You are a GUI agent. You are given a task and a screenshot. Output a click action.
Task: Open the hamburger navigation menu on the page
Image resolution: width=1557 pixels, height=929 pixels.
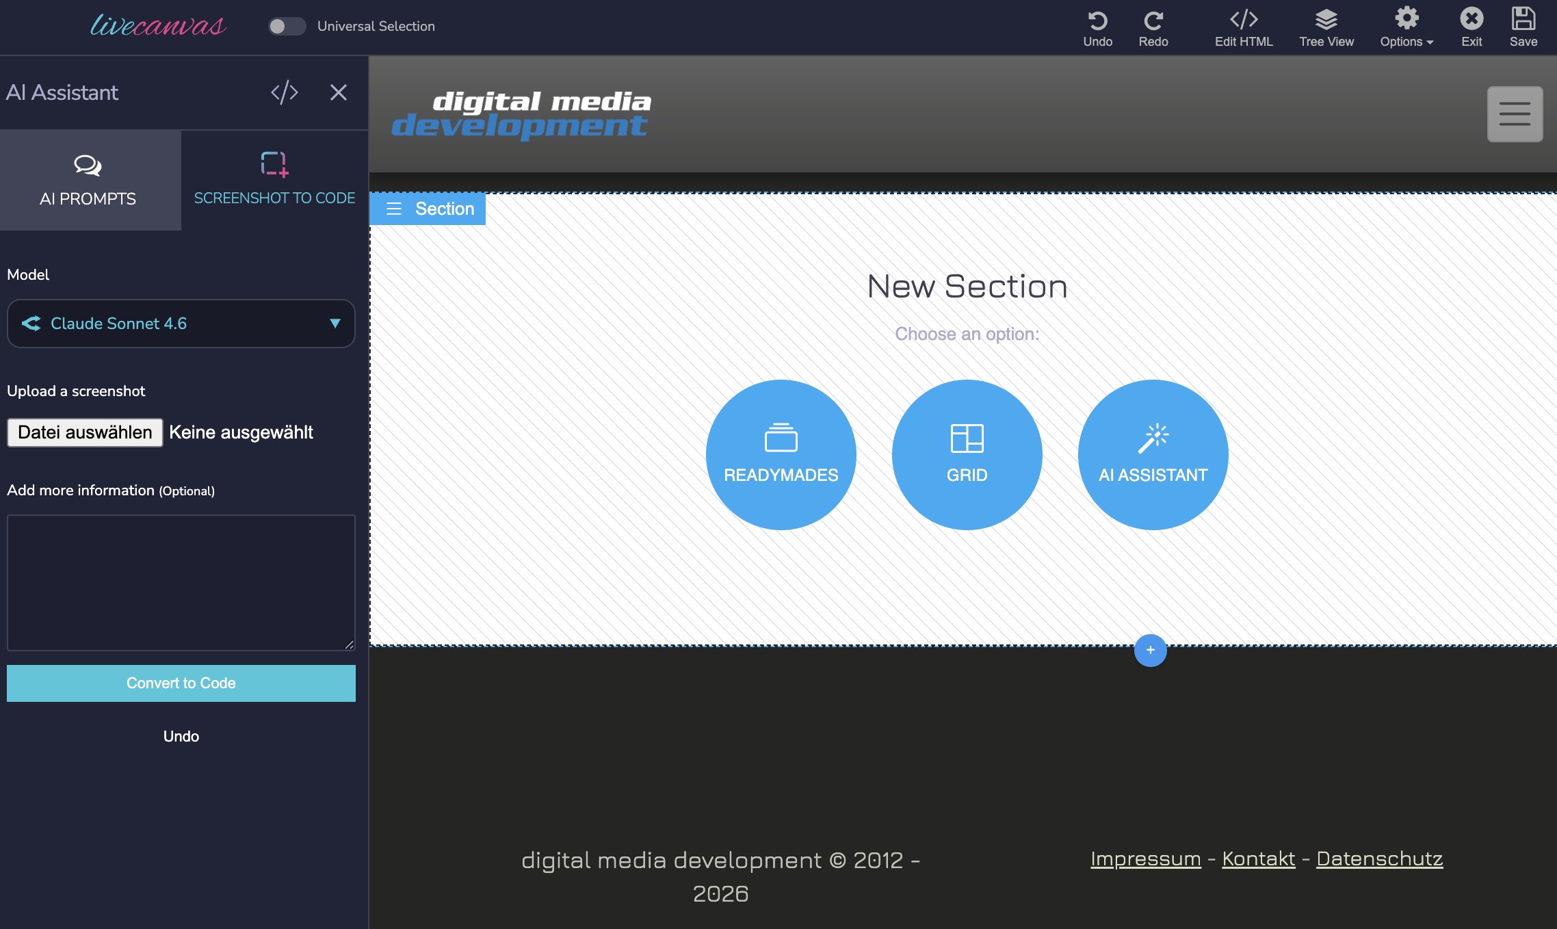1515,114
